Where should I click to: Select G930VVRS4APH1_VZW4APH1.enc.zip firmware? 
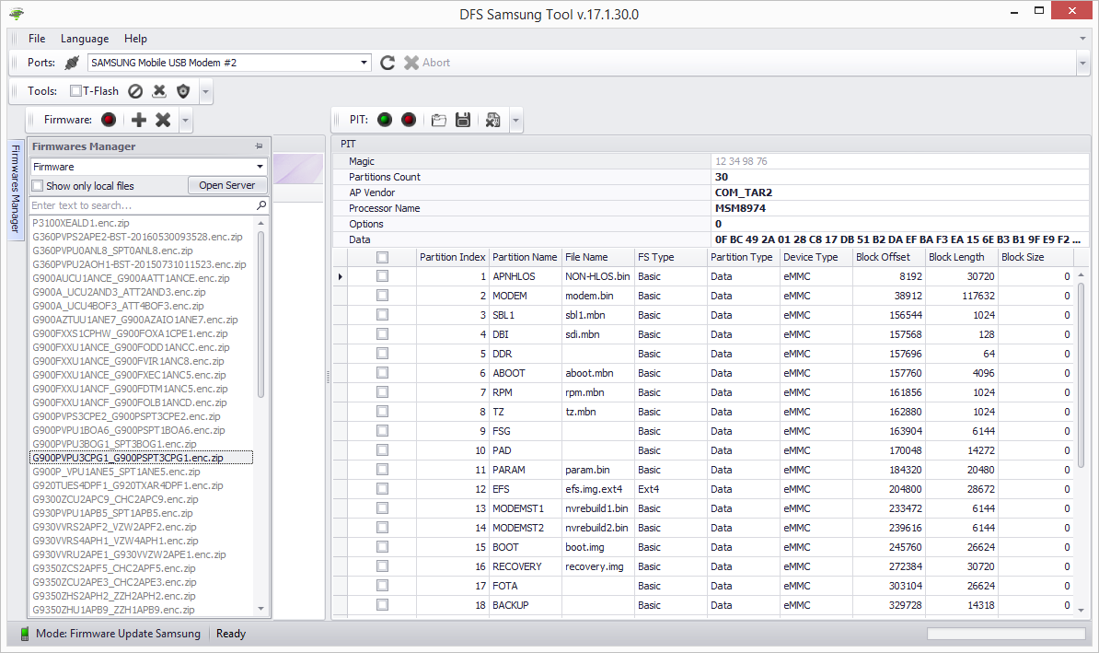point(115,541)
